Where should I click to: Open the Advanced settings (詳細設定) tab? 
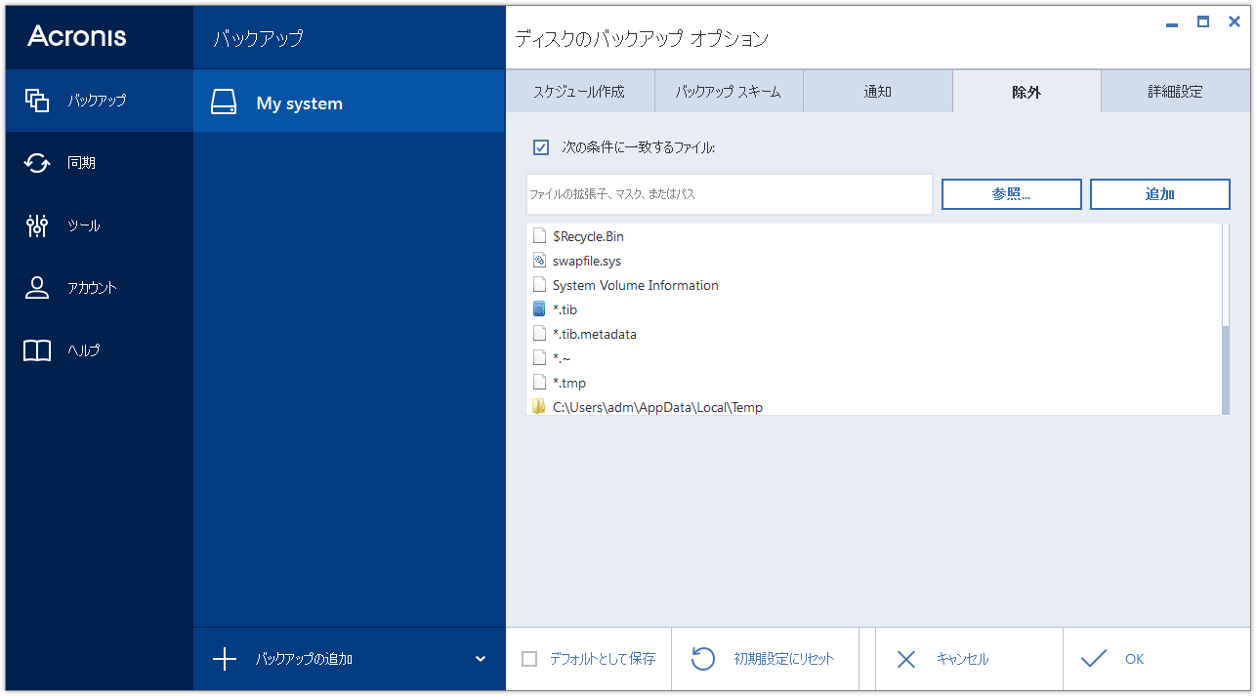pos(1175,92)
